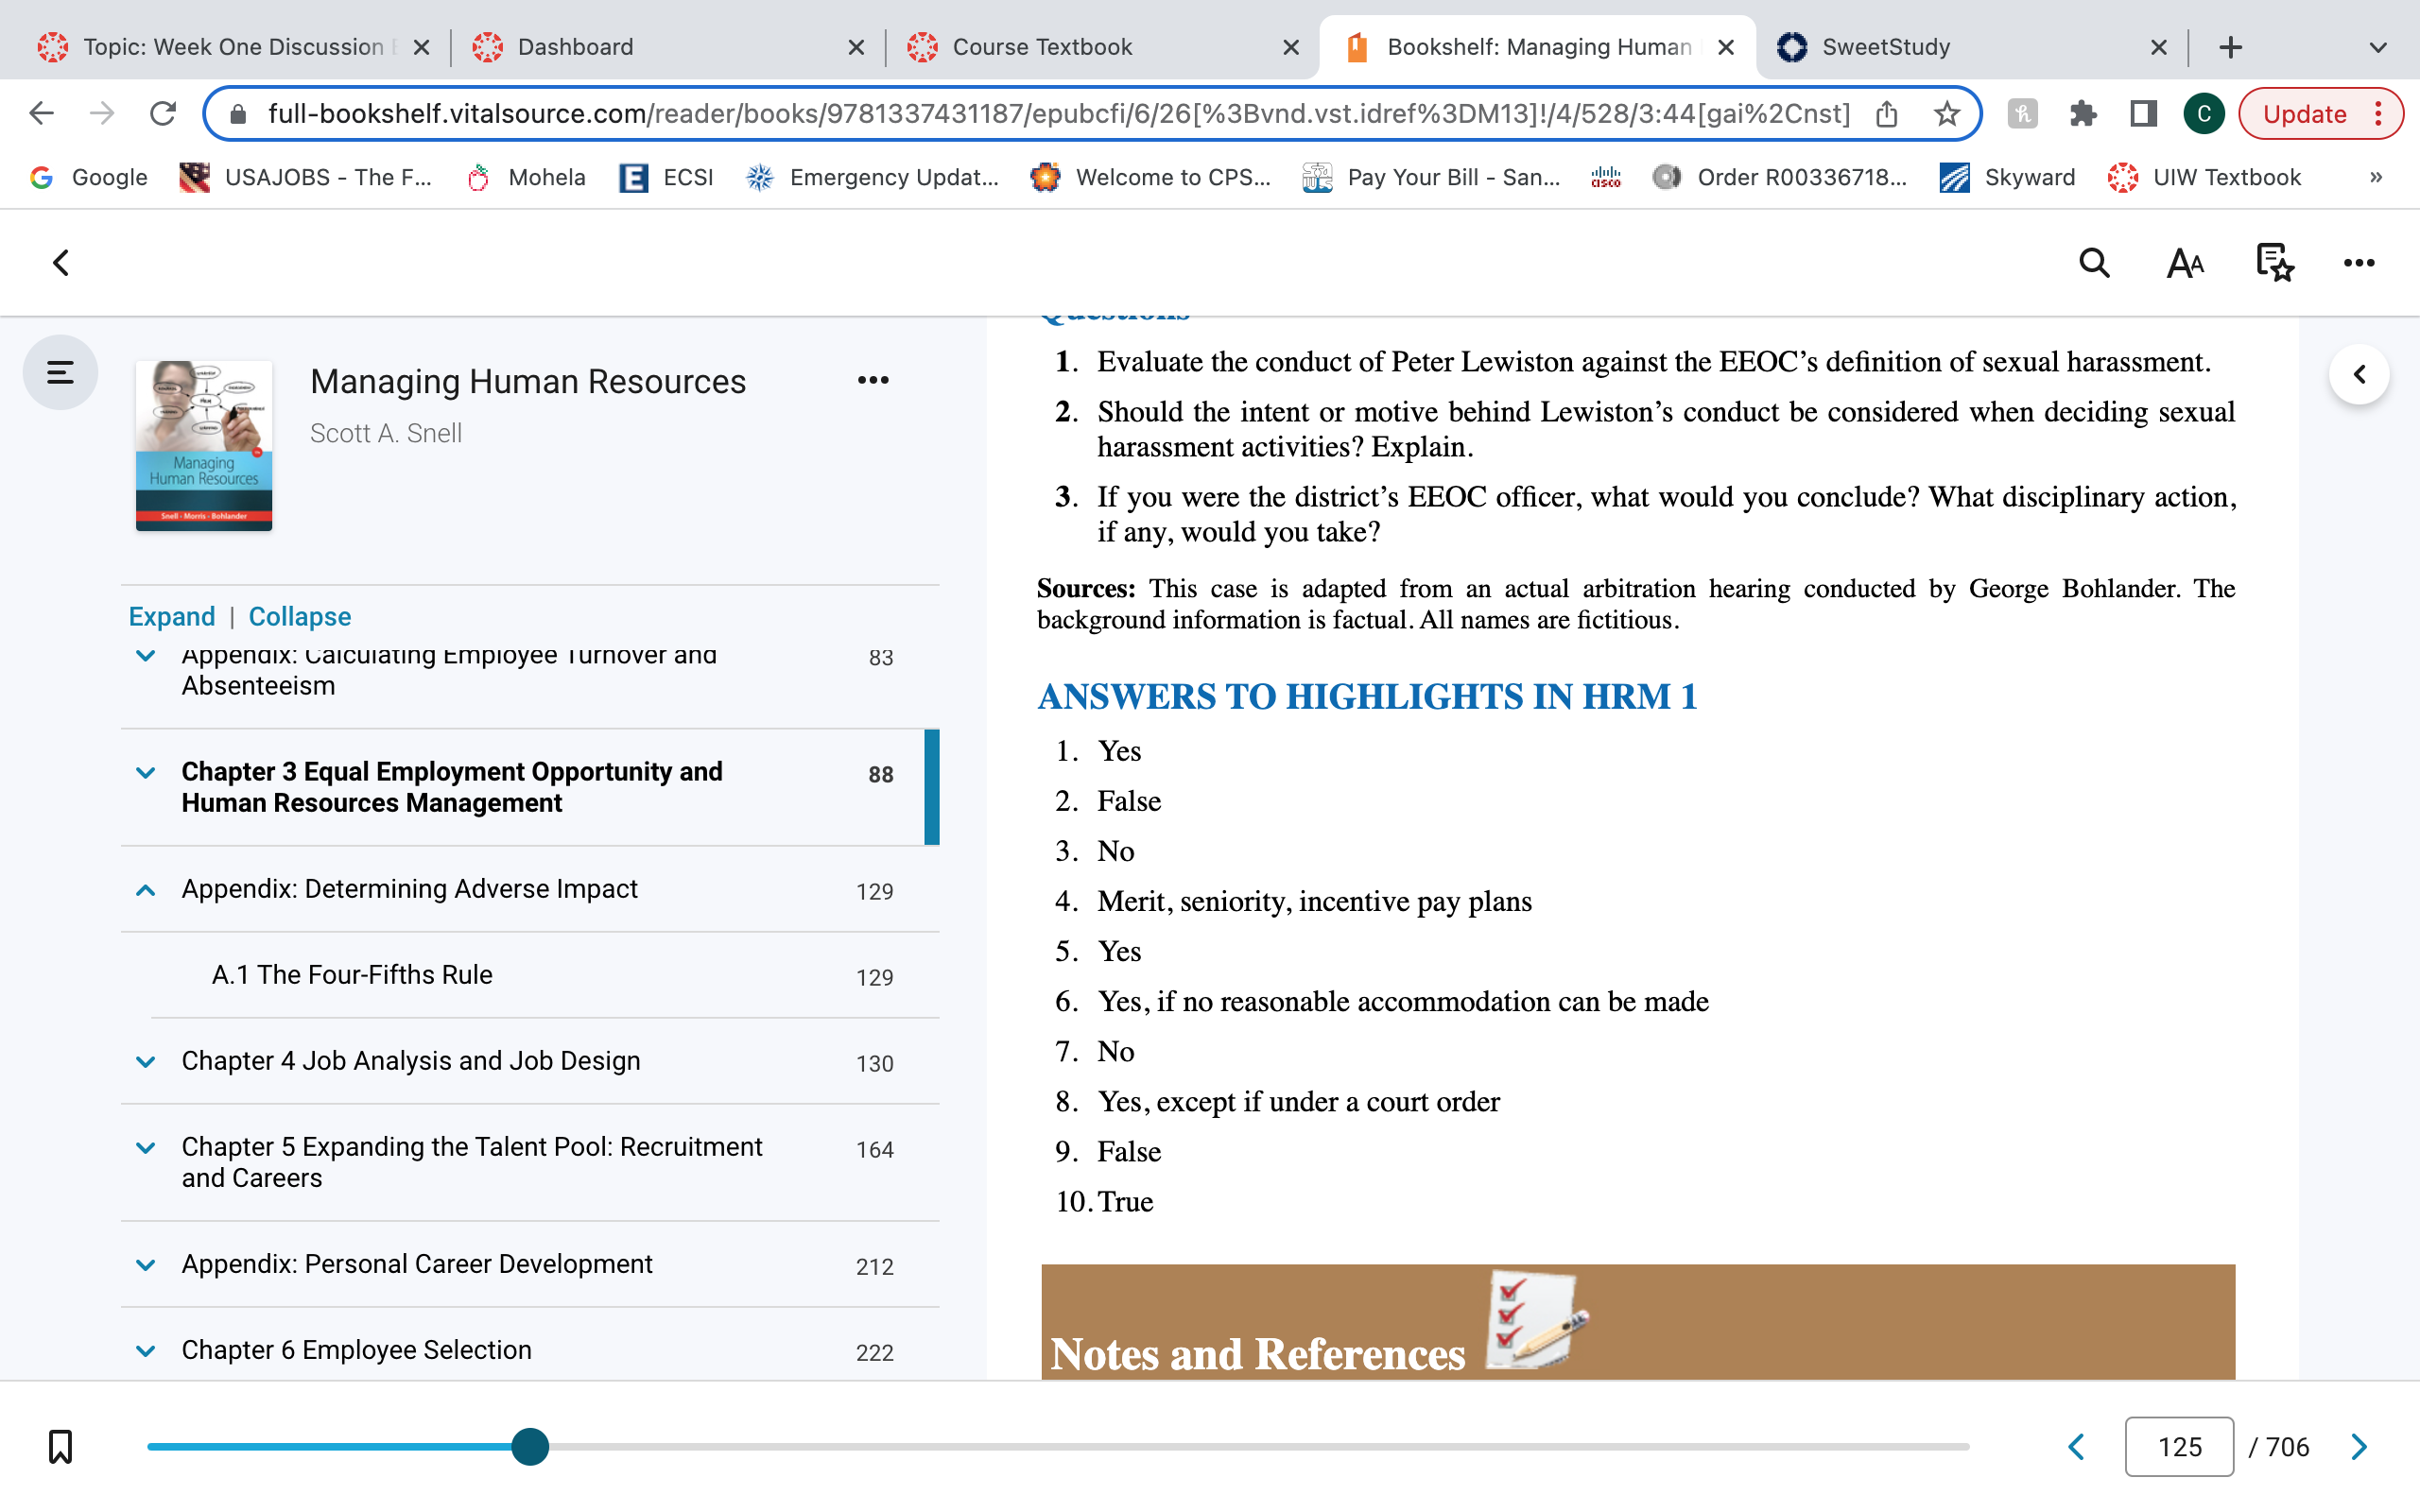
Task: Switch to the Course Textbook tab
Action: tap(1041, 47)
